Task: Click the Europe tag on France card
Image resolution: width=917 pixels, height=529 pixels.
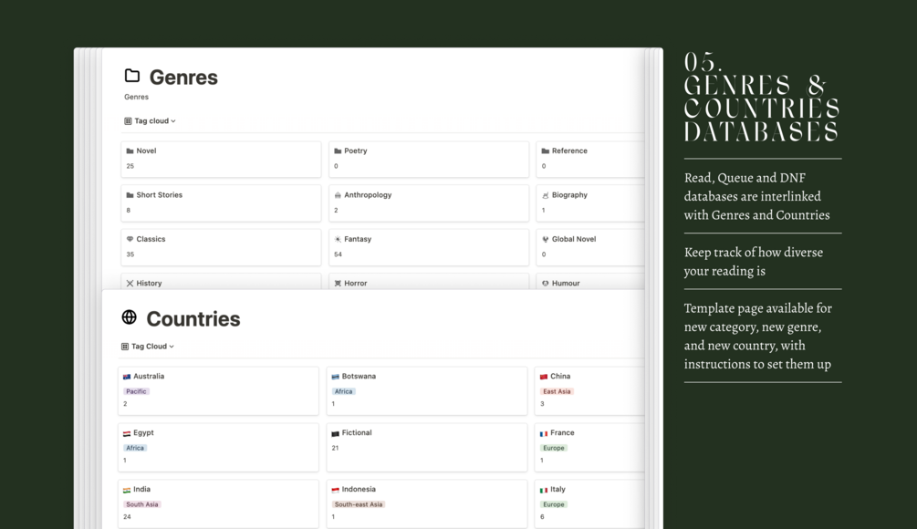Action: pos(554,449)
